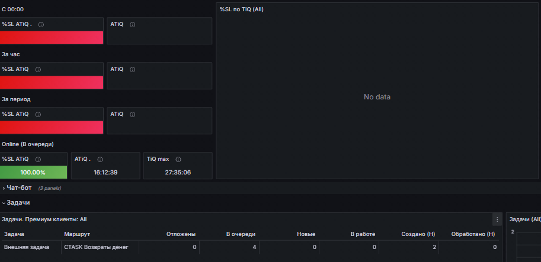
Task: Click the Маршрут column header
Action: point(77,234)
